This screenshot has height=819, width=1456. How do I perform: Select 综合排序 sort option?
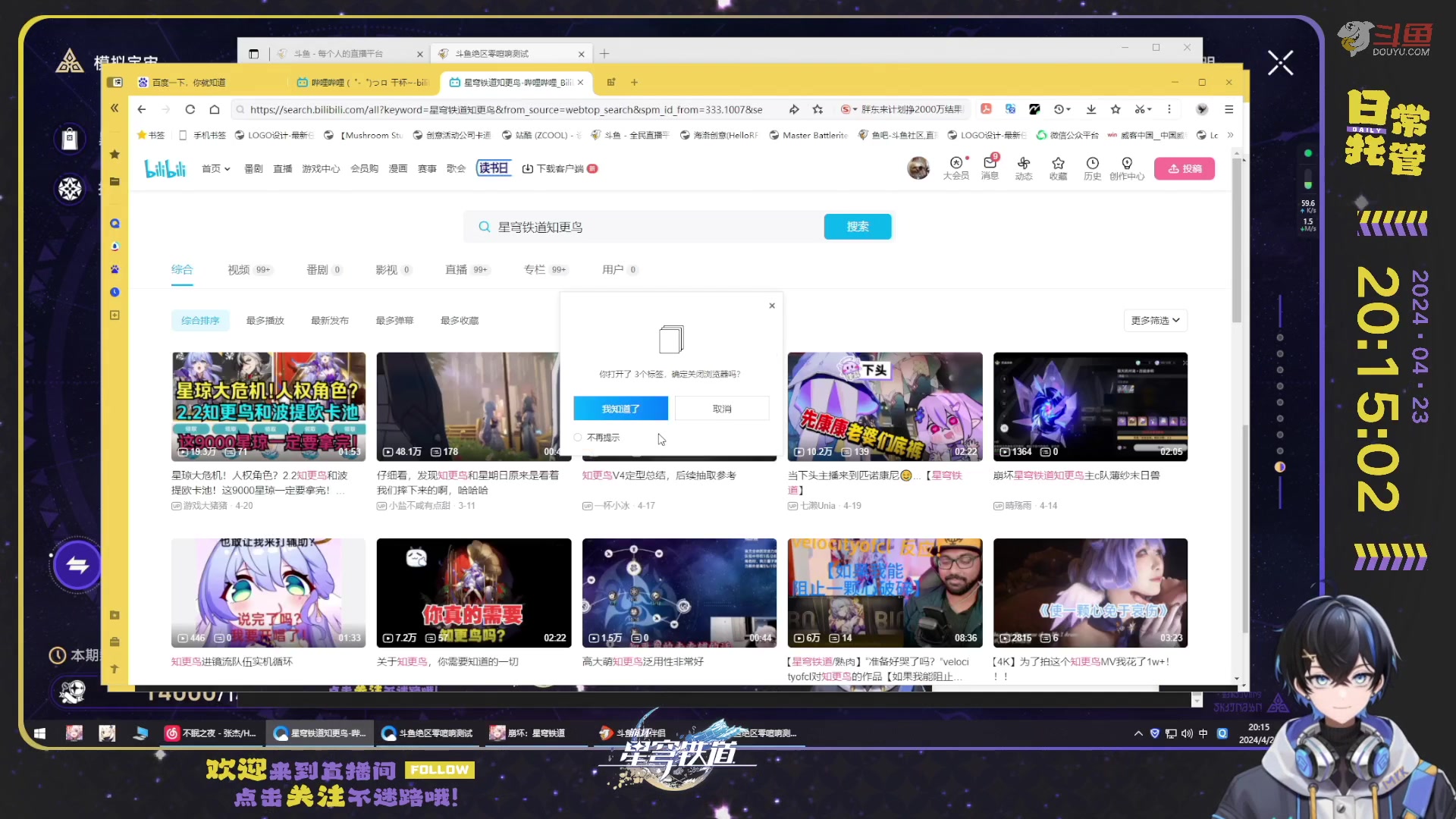(200, 321)
